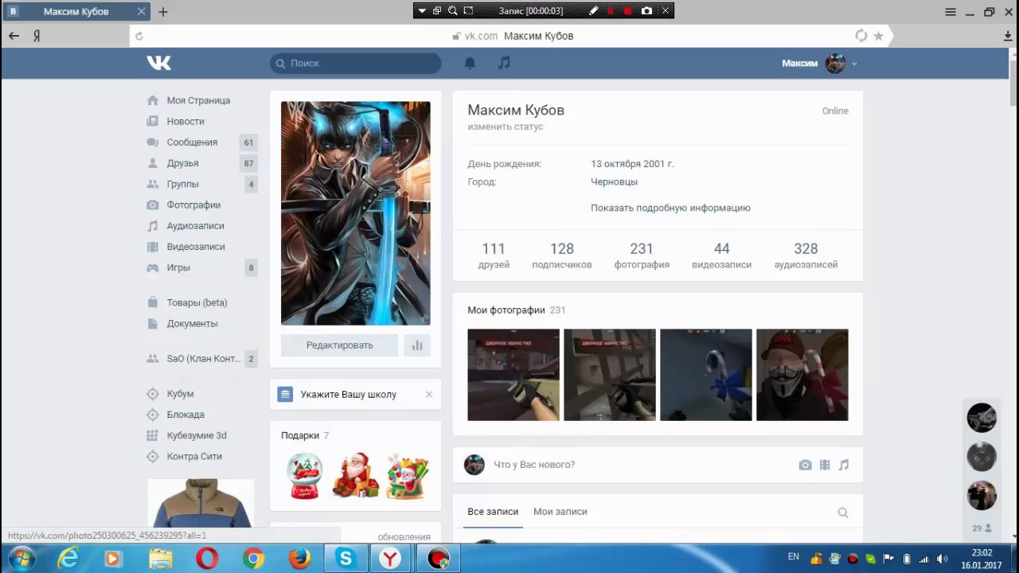This screenshot has height=573, width=1019.
Task: Attach audio with note icon in post box
Action: 844,465
